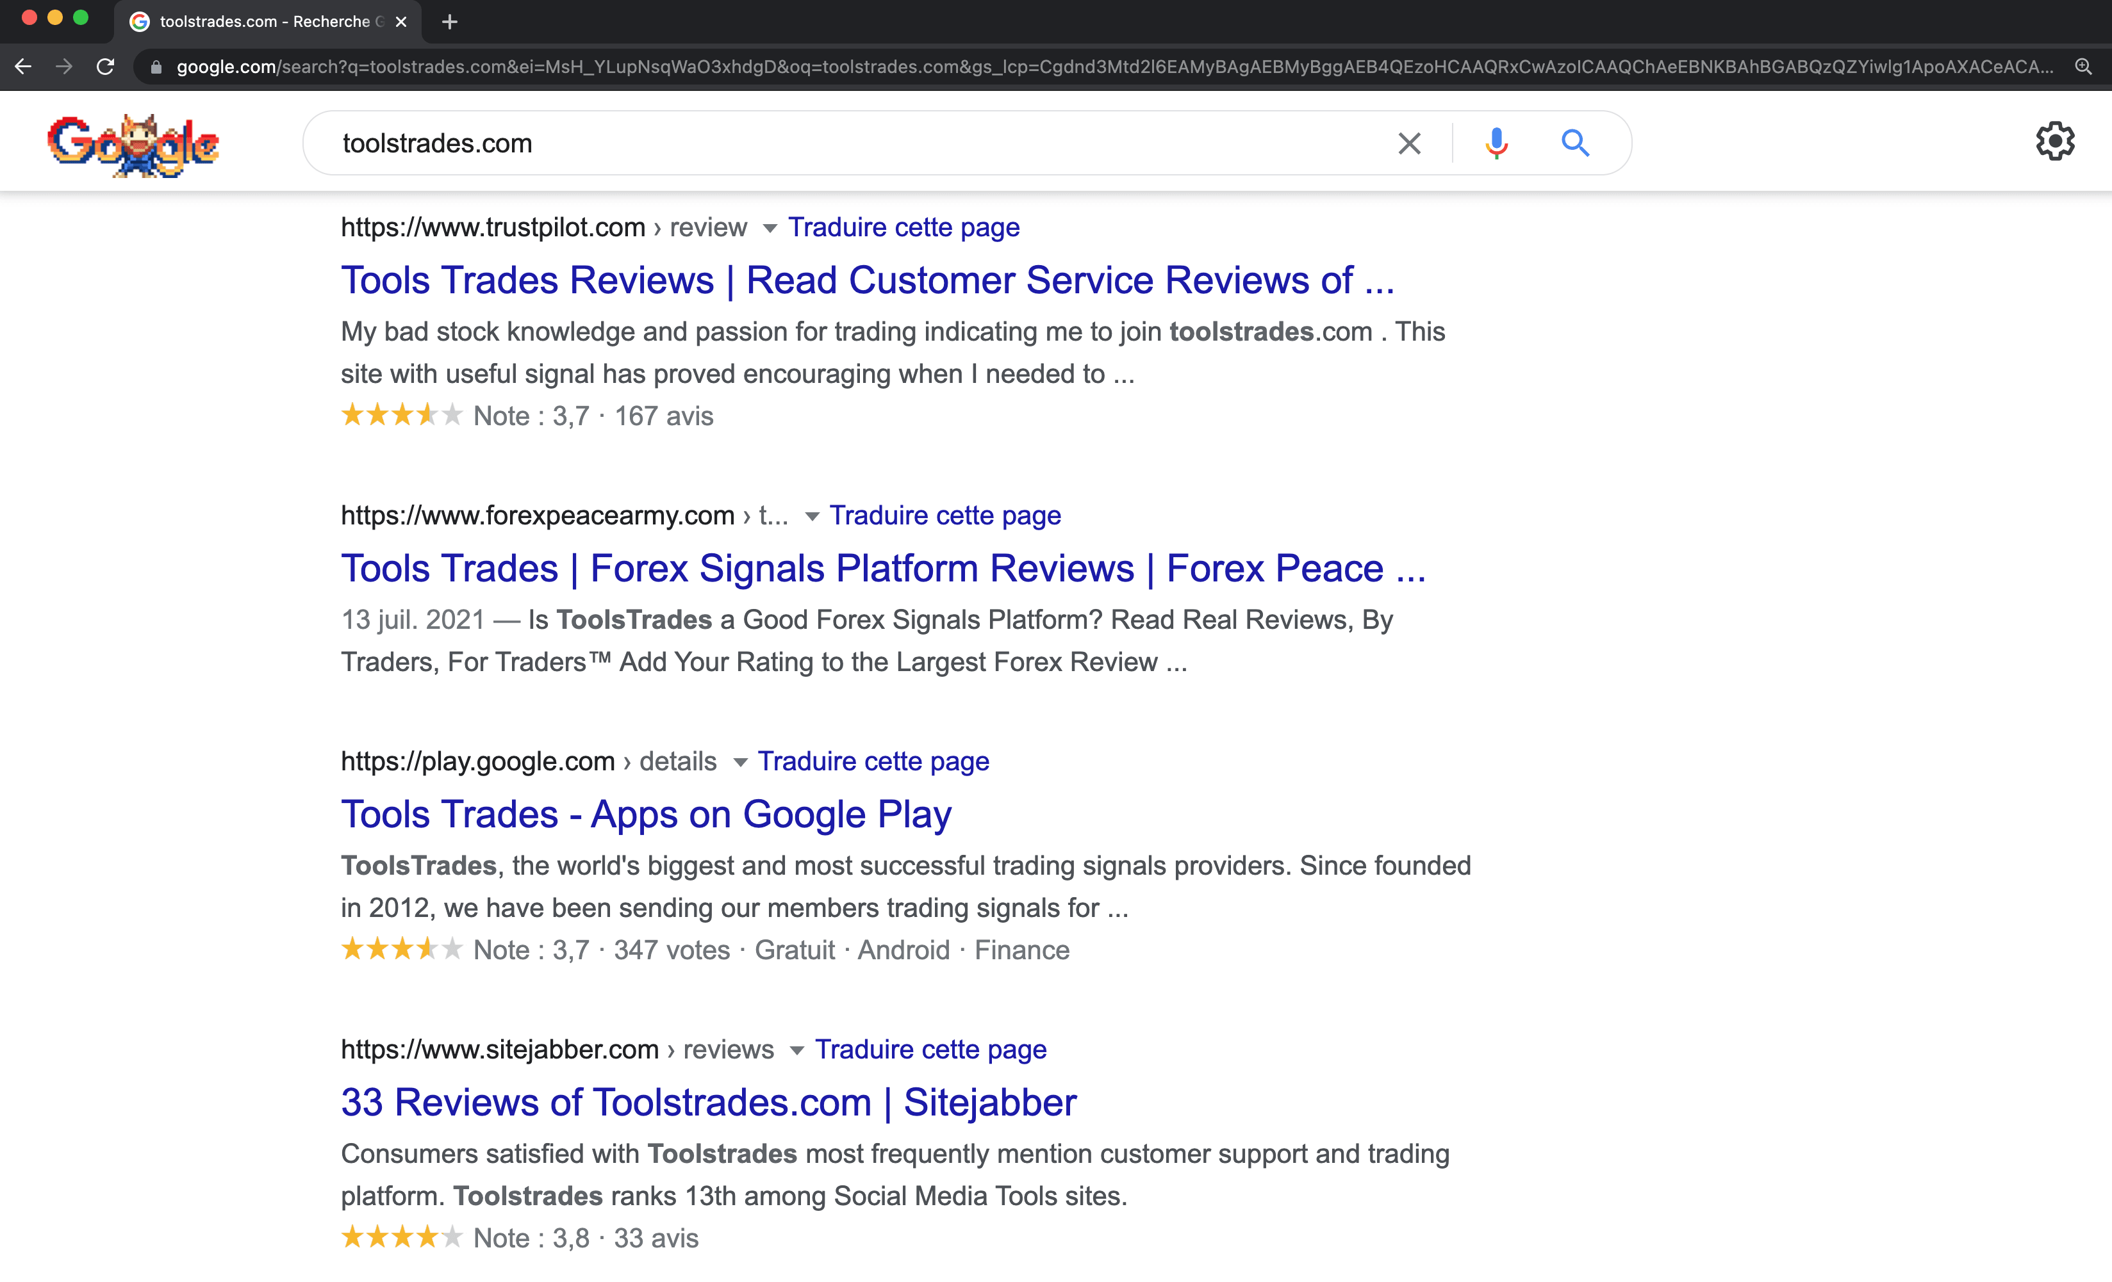This screenshot has width=2112, height=1282.
Task: Click the https://play.google.com breadcrumb URL
Action: coord(477,761)
